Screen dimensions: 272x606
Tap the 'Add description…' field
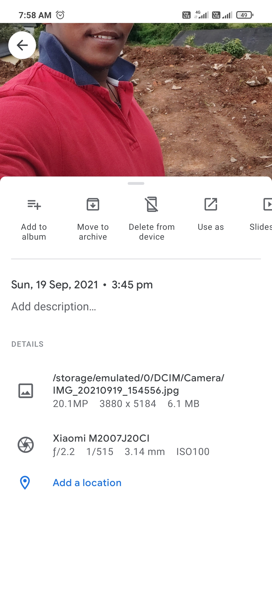(54, 307)
